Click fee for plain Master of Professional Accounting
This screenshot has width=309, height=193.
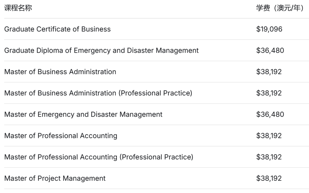pyautogui.click(x=269, y=135)
